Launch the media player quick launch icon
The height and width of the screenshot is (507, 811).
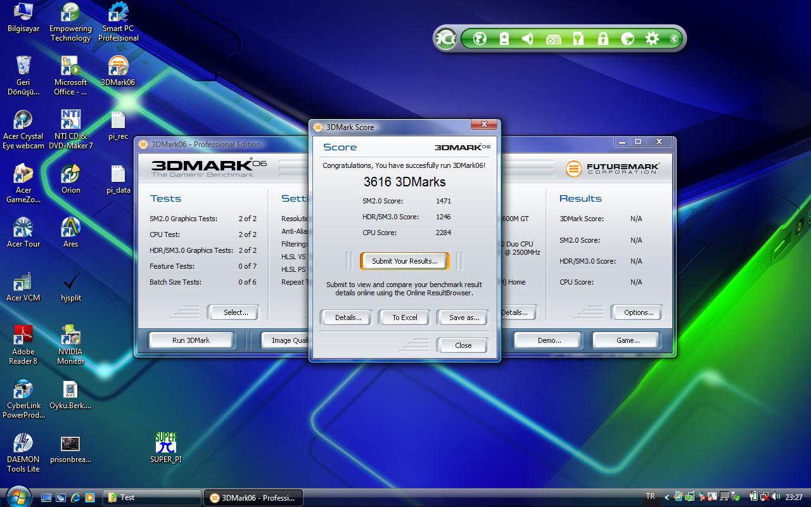90,497
